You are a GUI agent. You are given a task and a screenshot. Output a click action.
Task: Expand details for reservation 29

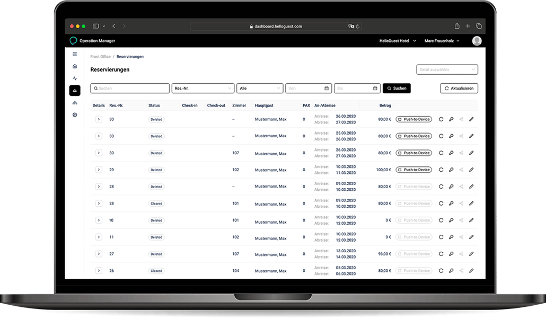click(x=99, y=170)
